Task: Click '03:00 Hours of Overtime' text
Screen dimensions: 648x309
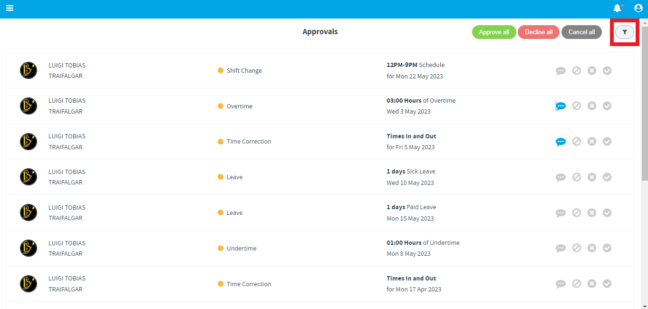Action: tap(421, 100)
